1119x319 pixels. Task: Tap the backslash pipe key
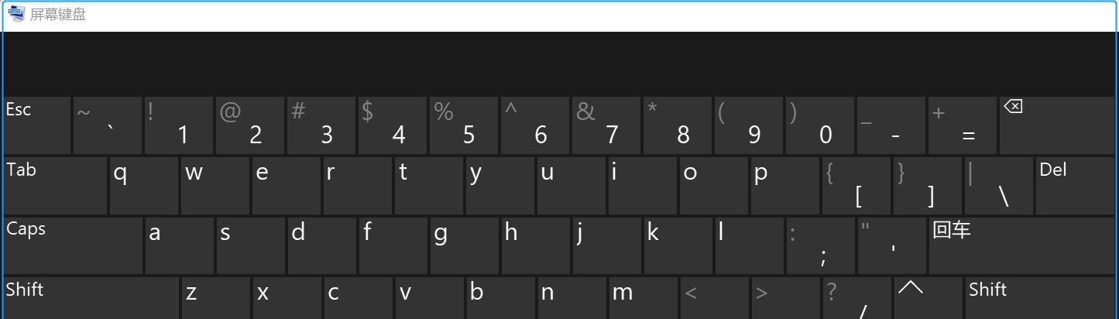[999, 186]
